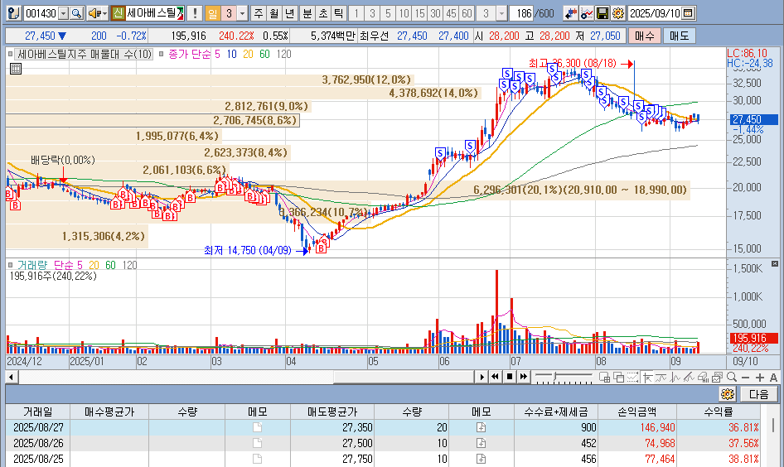Click the data grid icon on chart
Image resolution: width=784 pixels, height=467 pixels.
16,69
